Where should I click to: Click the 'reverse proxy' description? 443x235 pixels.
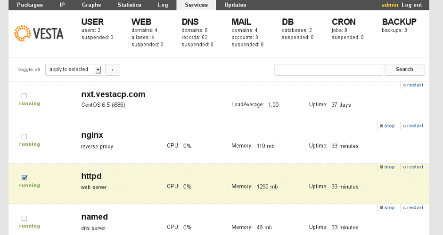(x=97, y=147)
